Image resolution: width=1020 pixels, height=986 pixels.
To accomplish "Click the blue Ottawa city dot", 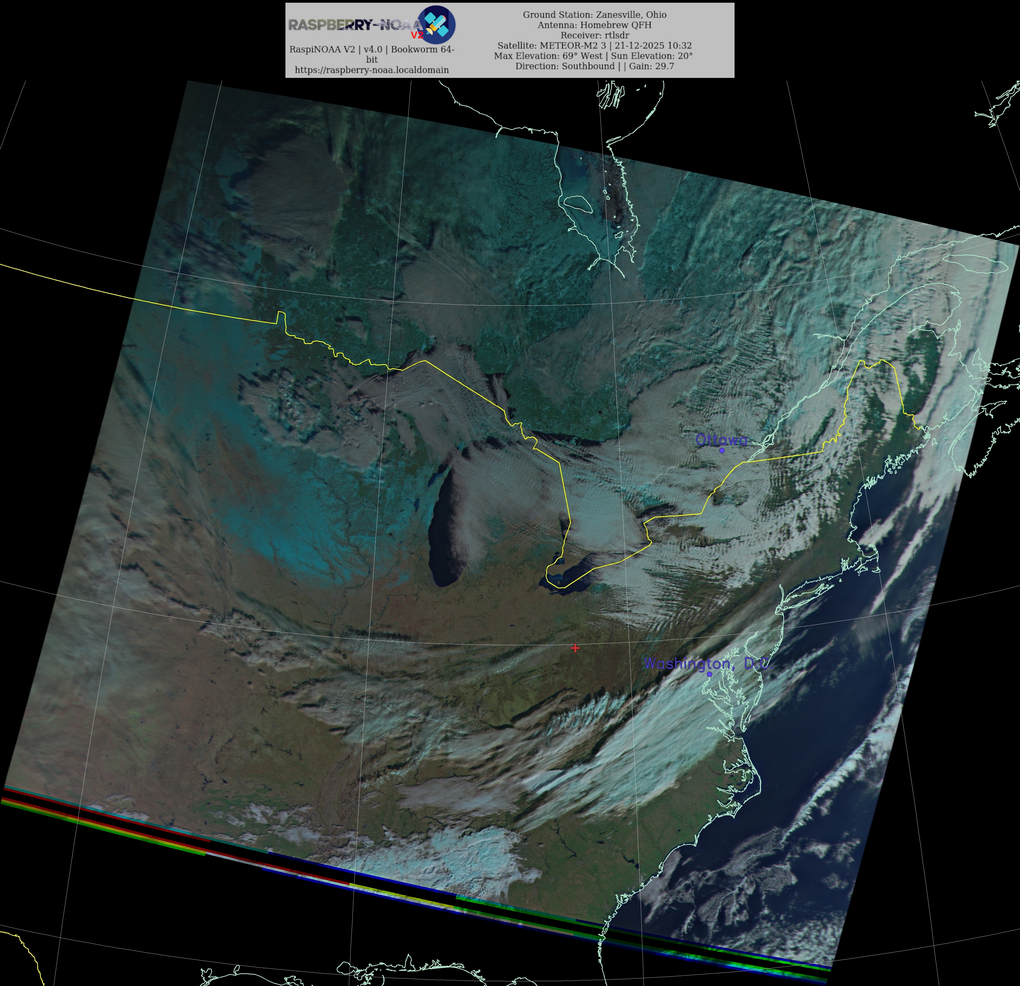I will pos(721,451).
